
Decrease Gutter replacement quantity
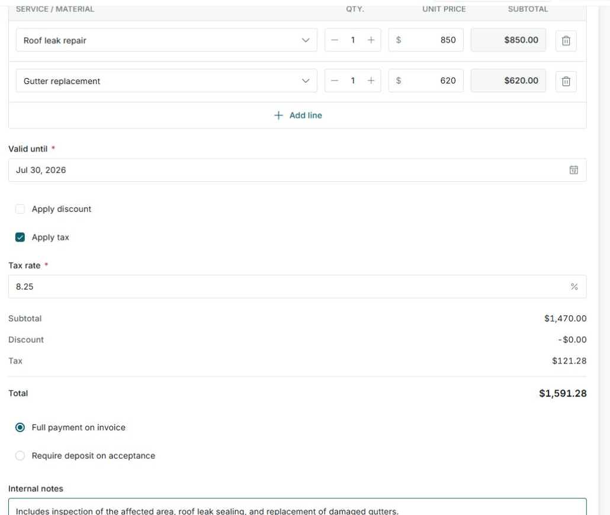pos(335,81)
